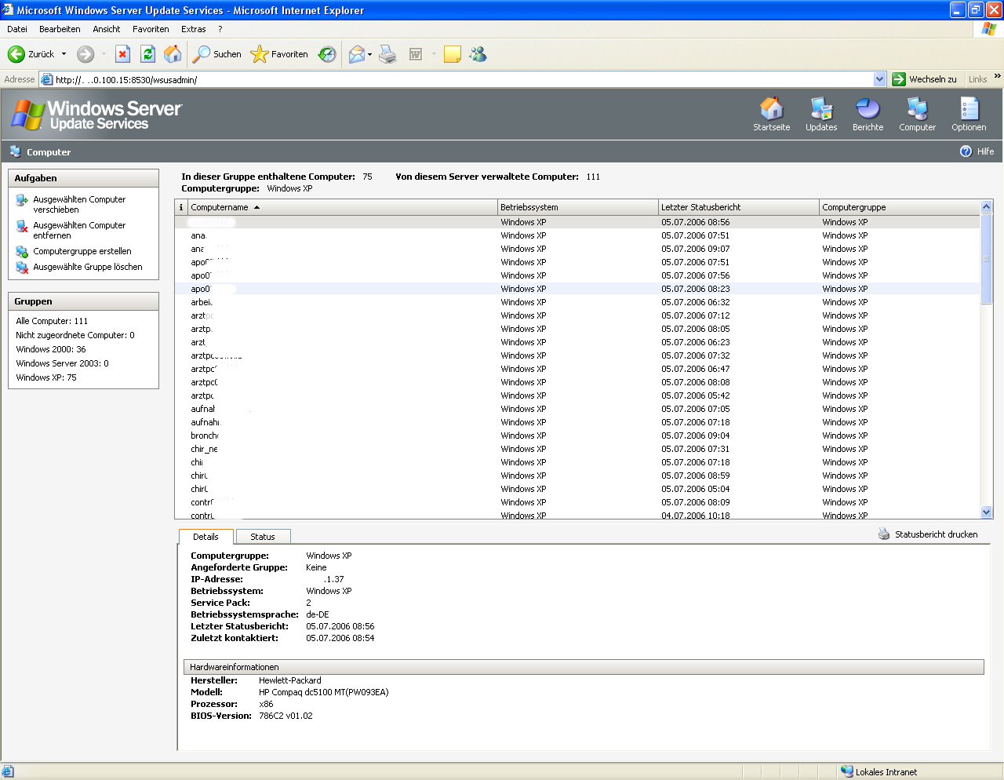Open the Suchen search toolbar button

217,54
